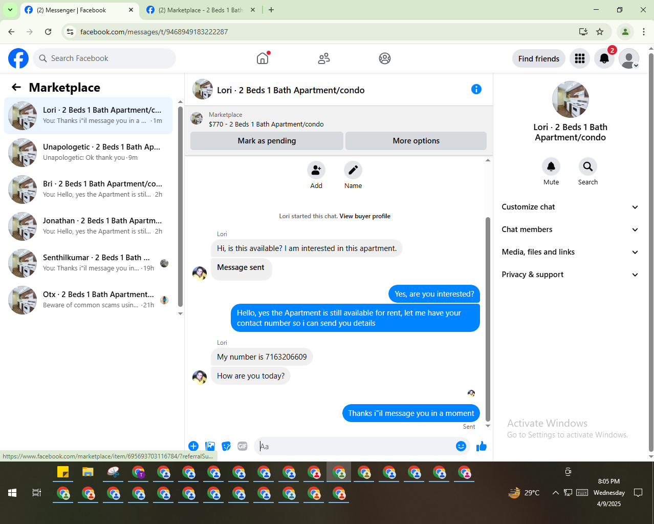654x524 pixels.
Task: Switch to Messenger | Facebook tab
Action: 79,10
